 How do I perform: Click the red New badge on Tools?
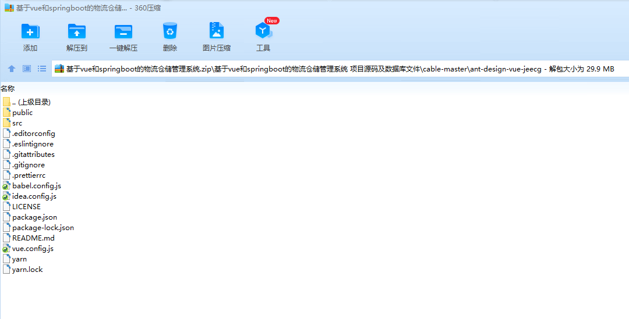[272, 20]
